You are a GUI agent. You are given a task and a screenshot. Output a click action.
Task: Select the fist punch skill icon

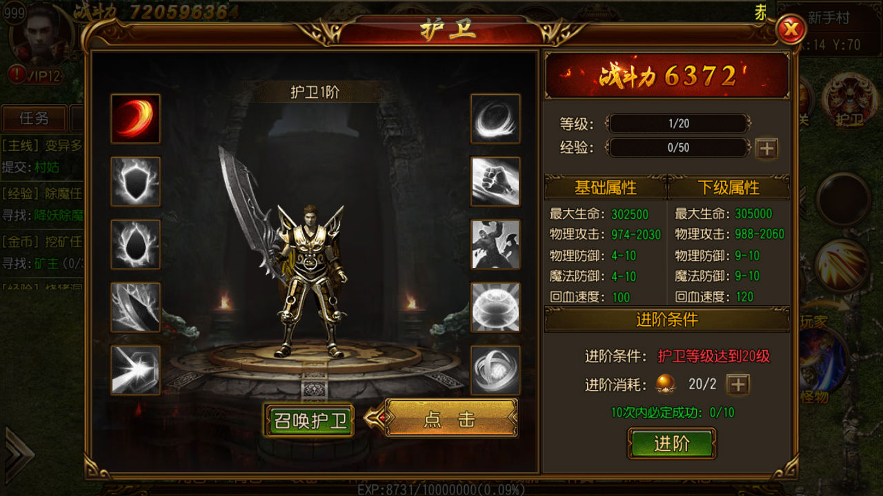click(x=495, y=181)
